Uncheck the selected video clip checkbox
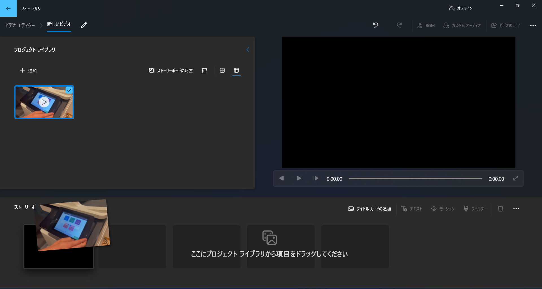This screenshot has width=542, height=289. pos(69,90)
